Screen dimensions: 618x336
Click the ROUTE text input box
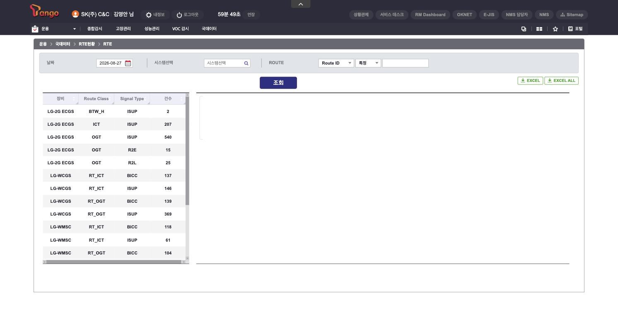[x=405, y=63]
